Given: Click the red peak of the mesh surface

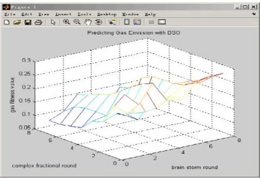Looking at the screenshot, I should tap(222, 73).
